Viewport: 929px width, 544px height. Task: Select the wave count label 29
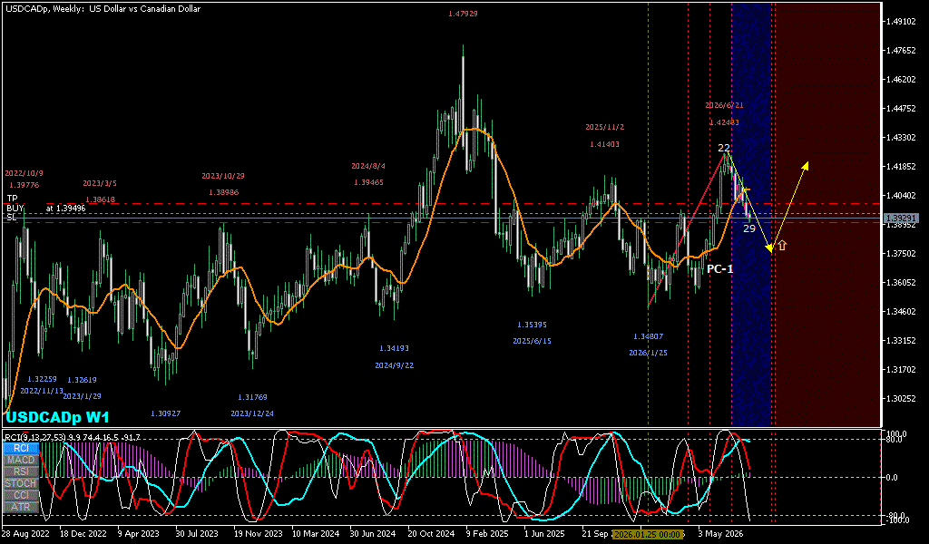click(749, 228)
